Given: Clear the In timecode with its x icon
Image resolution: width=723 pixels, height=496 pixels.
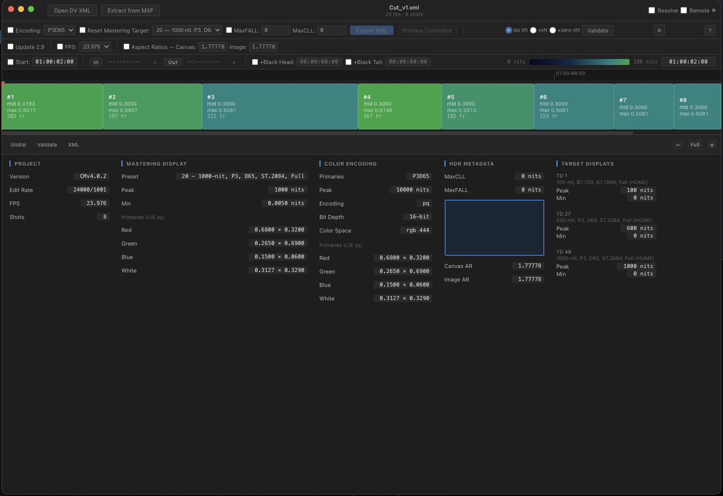Looking at the screenshot, I should pyautogui.click(x=154, y=62).
